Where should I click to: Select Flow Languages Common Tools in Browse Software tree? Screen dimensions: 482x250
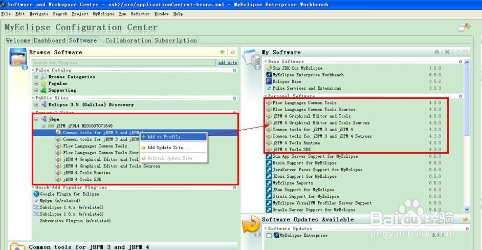coord(95,146)
